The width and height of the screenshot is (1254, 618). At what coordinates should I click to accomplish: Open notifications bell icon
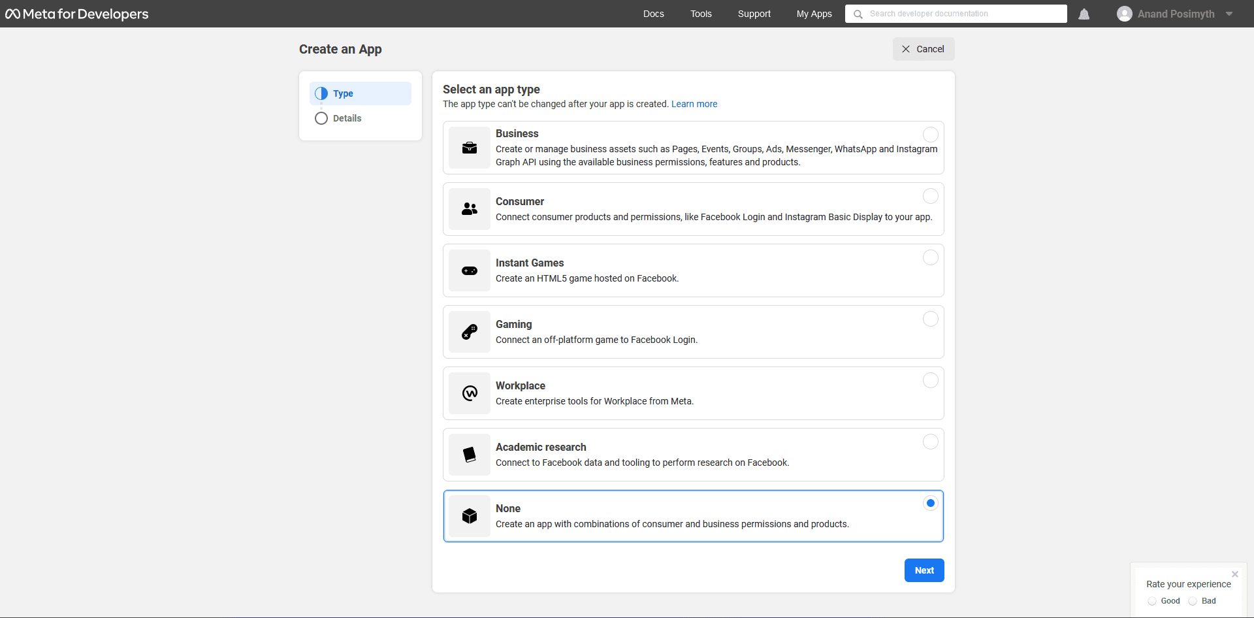[x=1084, y=14]
